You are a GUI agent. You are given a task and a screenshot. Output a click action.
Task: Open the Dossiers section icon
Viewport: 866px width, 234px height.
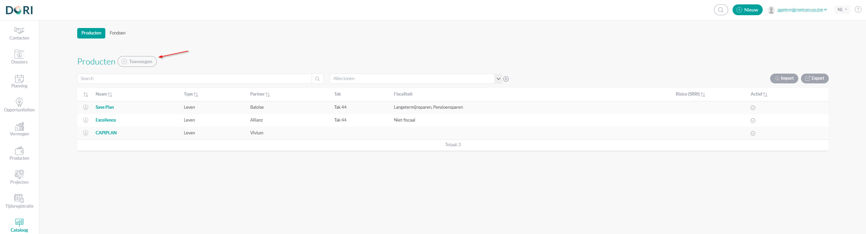pos(19,55)
